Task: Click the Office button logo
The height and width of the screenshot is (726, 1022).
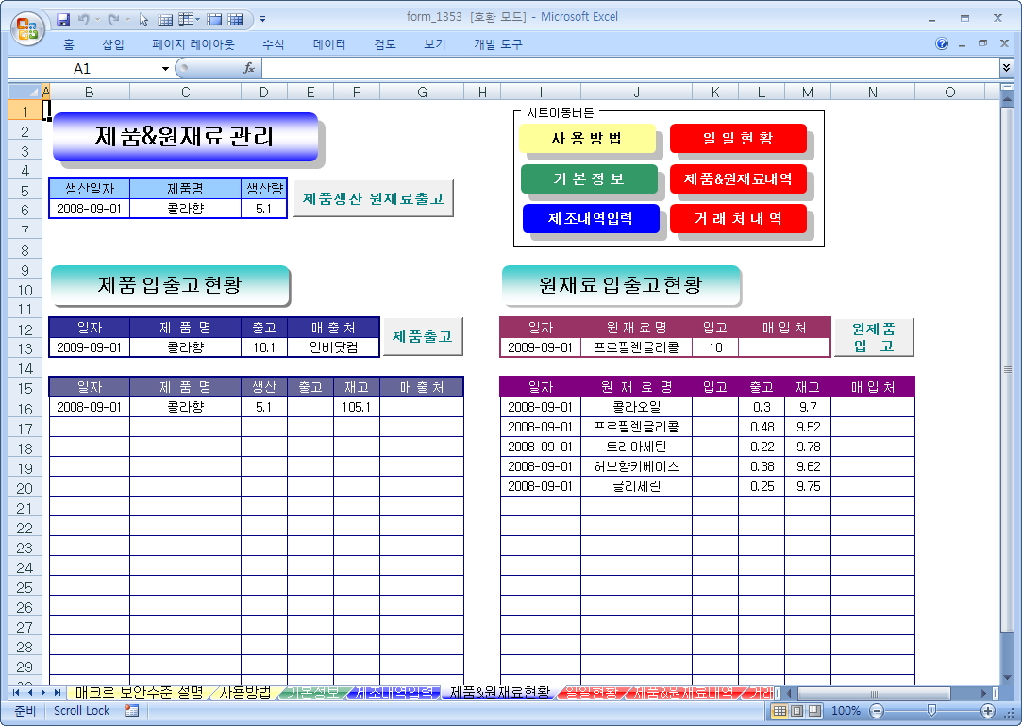Action: [x=26, y=26]
